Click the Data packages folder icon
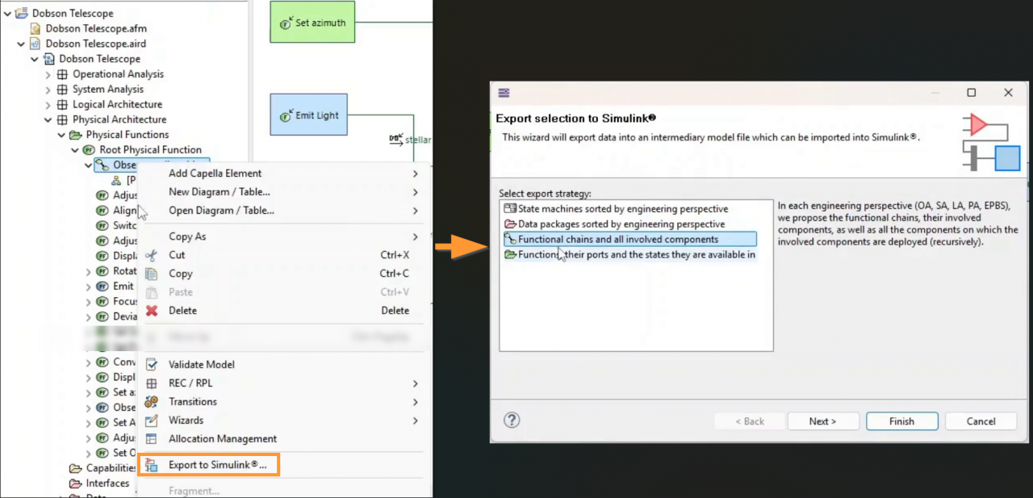Screen dimensions: 1033x498 coord(510,224)
